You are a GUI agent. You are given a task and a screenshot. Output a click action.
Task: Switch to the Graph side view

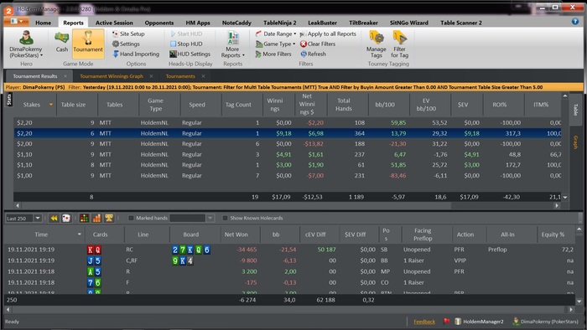click(576, 142)
